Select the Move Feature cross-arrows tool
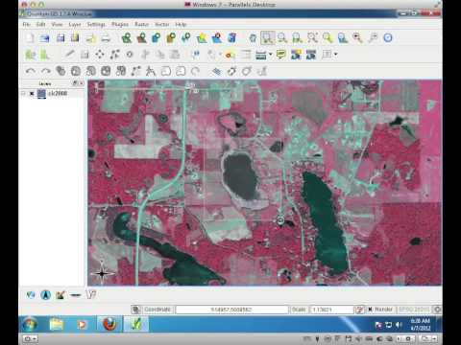Screen dimensions: 461x345 pyautogui.click(x=100, y=55)
